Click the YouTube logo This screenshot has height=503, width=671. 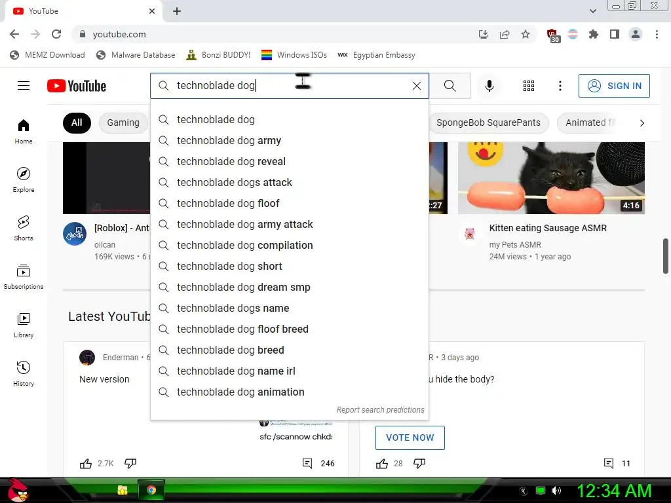point(77,86)
